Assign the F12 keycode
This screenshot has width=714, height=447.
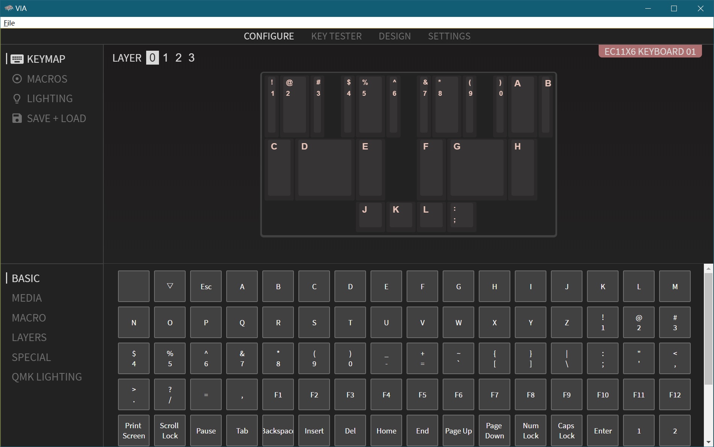(675, 394)
